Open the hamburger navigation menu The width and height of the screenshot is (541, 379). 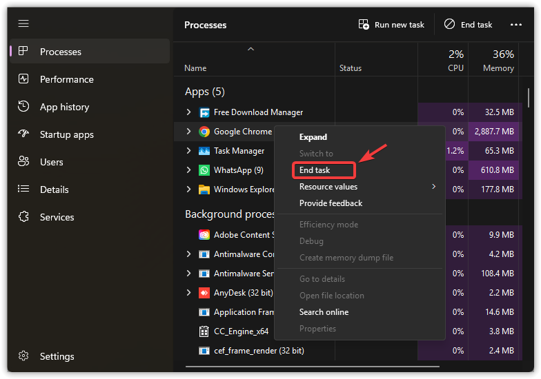click(23, 23)
